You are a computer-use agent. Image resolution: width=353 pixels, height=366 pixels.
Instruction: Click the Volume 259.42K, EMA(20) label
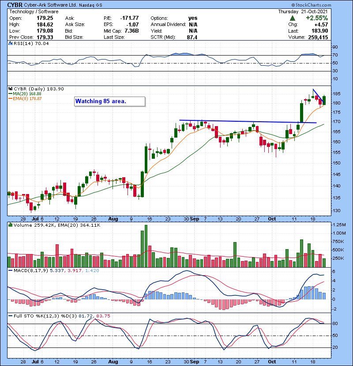57,225
